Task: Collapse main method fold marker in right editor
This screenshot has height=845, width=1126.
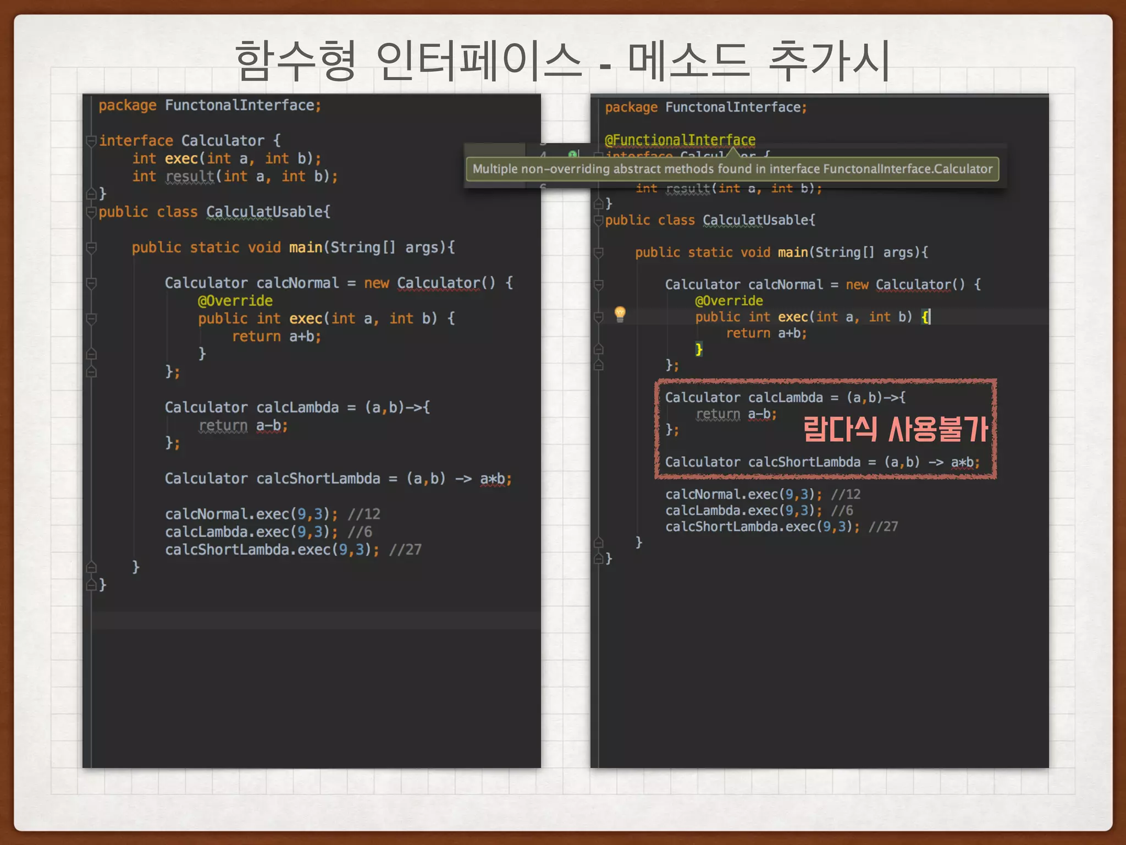Action: click(598, 253)
